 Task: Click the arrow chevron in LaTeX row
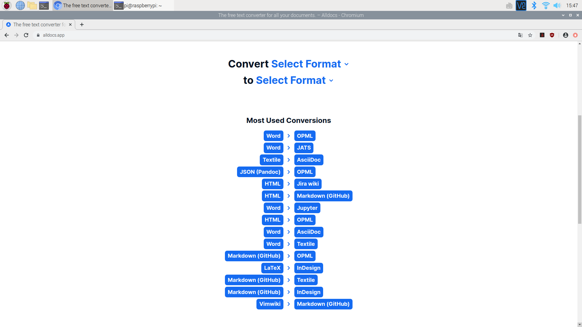[289, 268]
